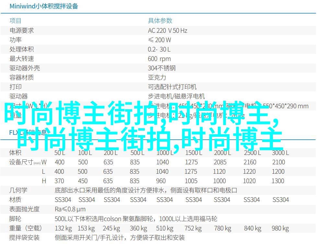Click the 几何学 row label

pyautogui.click(x=18, y=190)
